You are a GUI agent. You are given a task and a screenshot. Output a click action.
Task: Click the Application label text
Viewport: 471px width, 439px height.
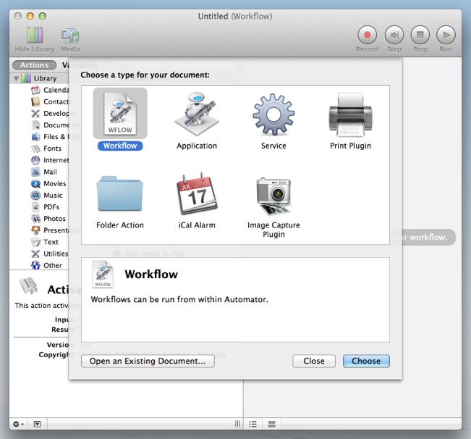197,146
